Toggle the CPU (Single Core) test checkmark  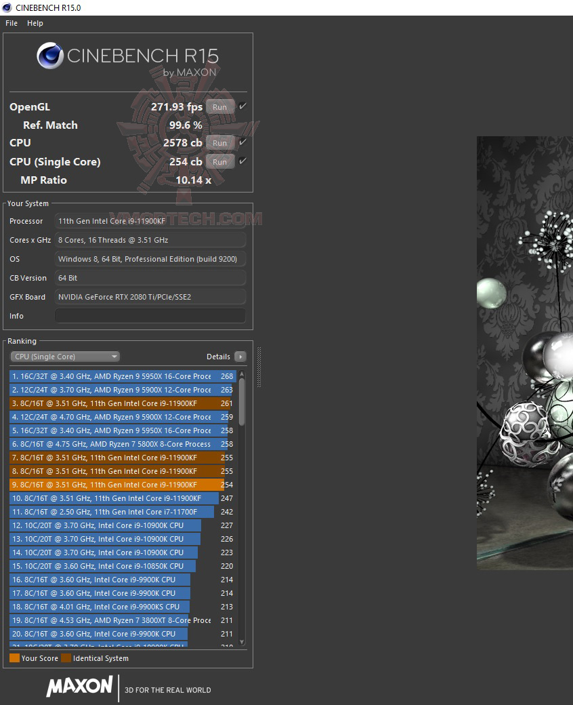click(x=242, y=161)
